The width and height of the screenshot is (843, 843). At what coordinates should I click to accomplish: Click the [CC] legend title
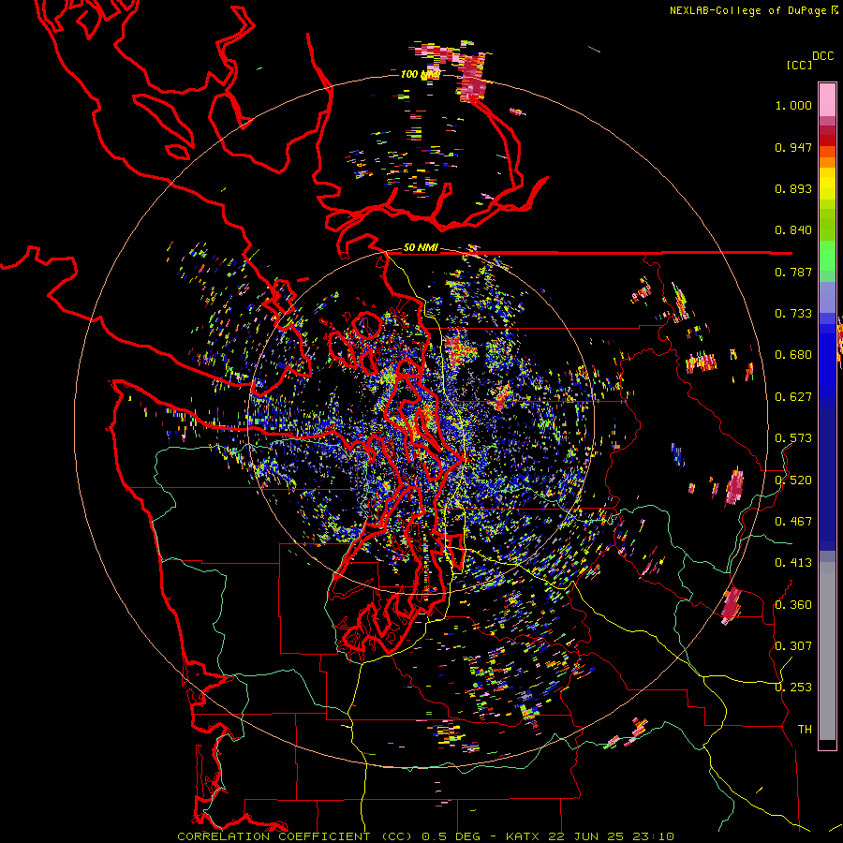tap(800, 65)
